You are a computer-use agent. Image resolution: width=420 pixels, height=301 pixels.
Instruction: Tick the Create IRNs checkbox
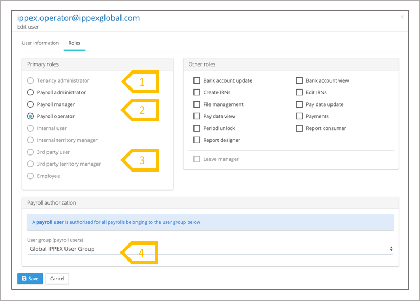197,93
